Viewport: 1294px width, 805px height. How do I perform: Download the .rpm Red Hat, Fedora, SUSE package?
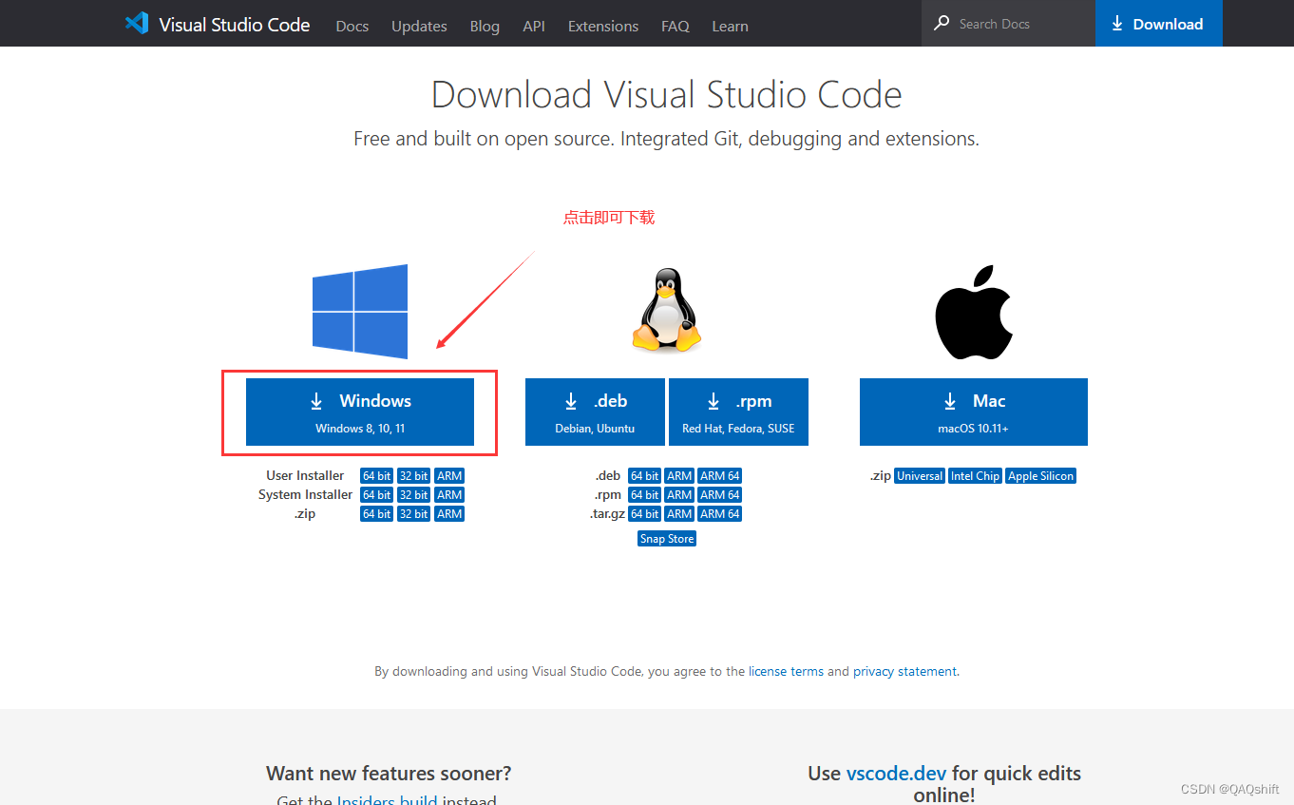tap(738, 412)
